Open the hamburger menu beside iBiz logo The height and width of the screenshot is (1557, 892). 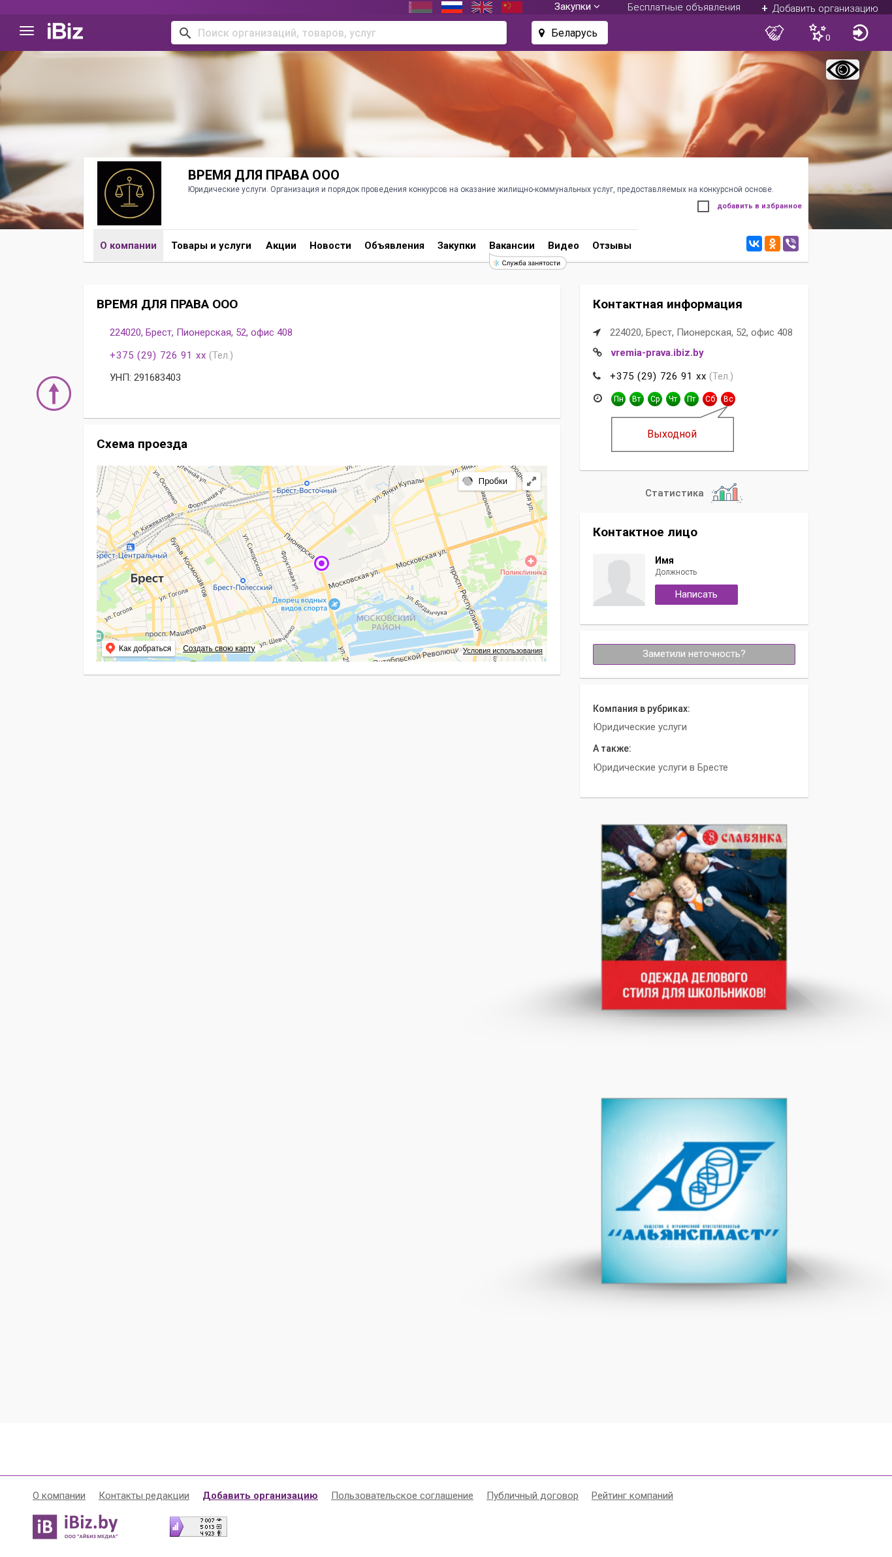27,31
